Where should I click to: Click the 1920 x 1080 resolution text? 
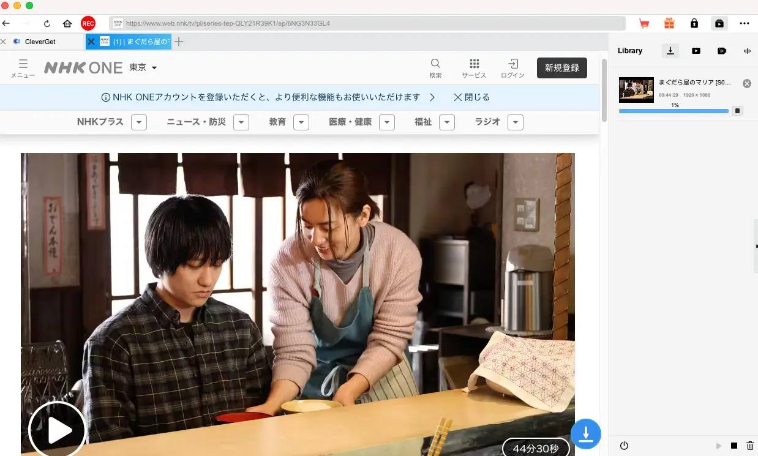click(697, 95)
